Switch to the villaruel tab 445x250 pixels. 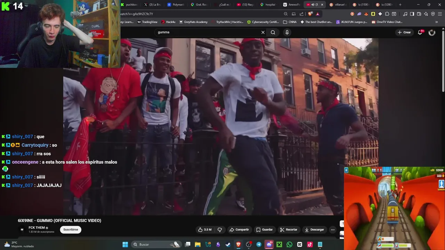(x=337, y=5)
